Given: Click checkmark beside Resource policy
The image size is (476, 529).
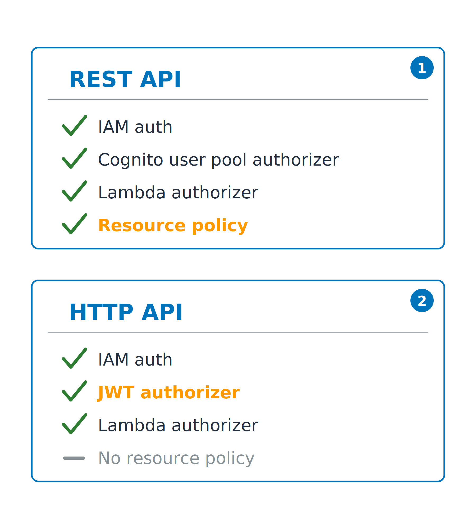Looking at the screenshot, I should point(75,224).
